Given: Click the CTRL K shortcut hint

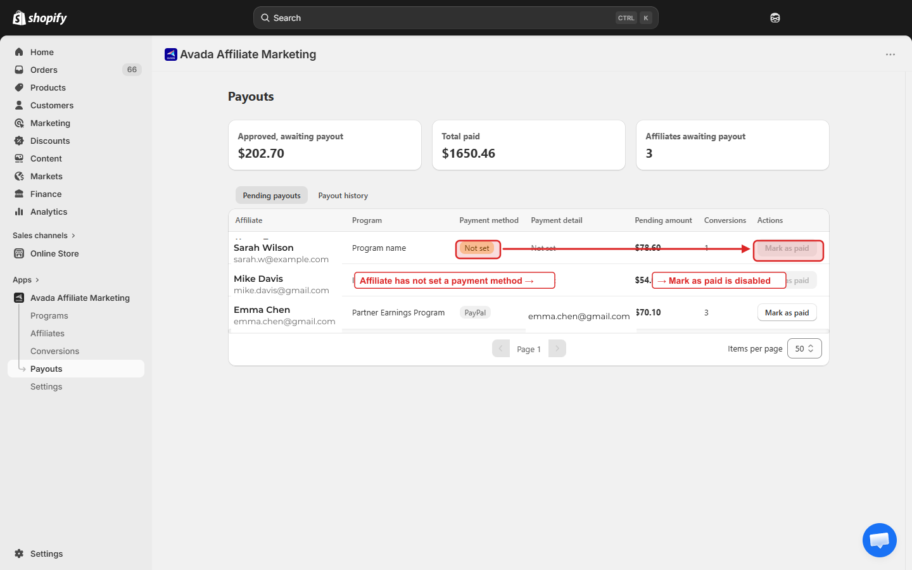Looking at the screenshot, I should 634,18.
